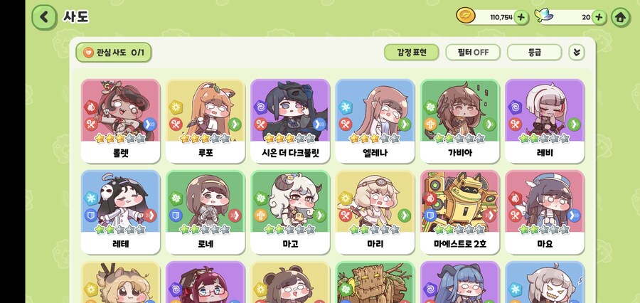
Task: Open the 마요 character name label
Action: [x=545, y=244]
